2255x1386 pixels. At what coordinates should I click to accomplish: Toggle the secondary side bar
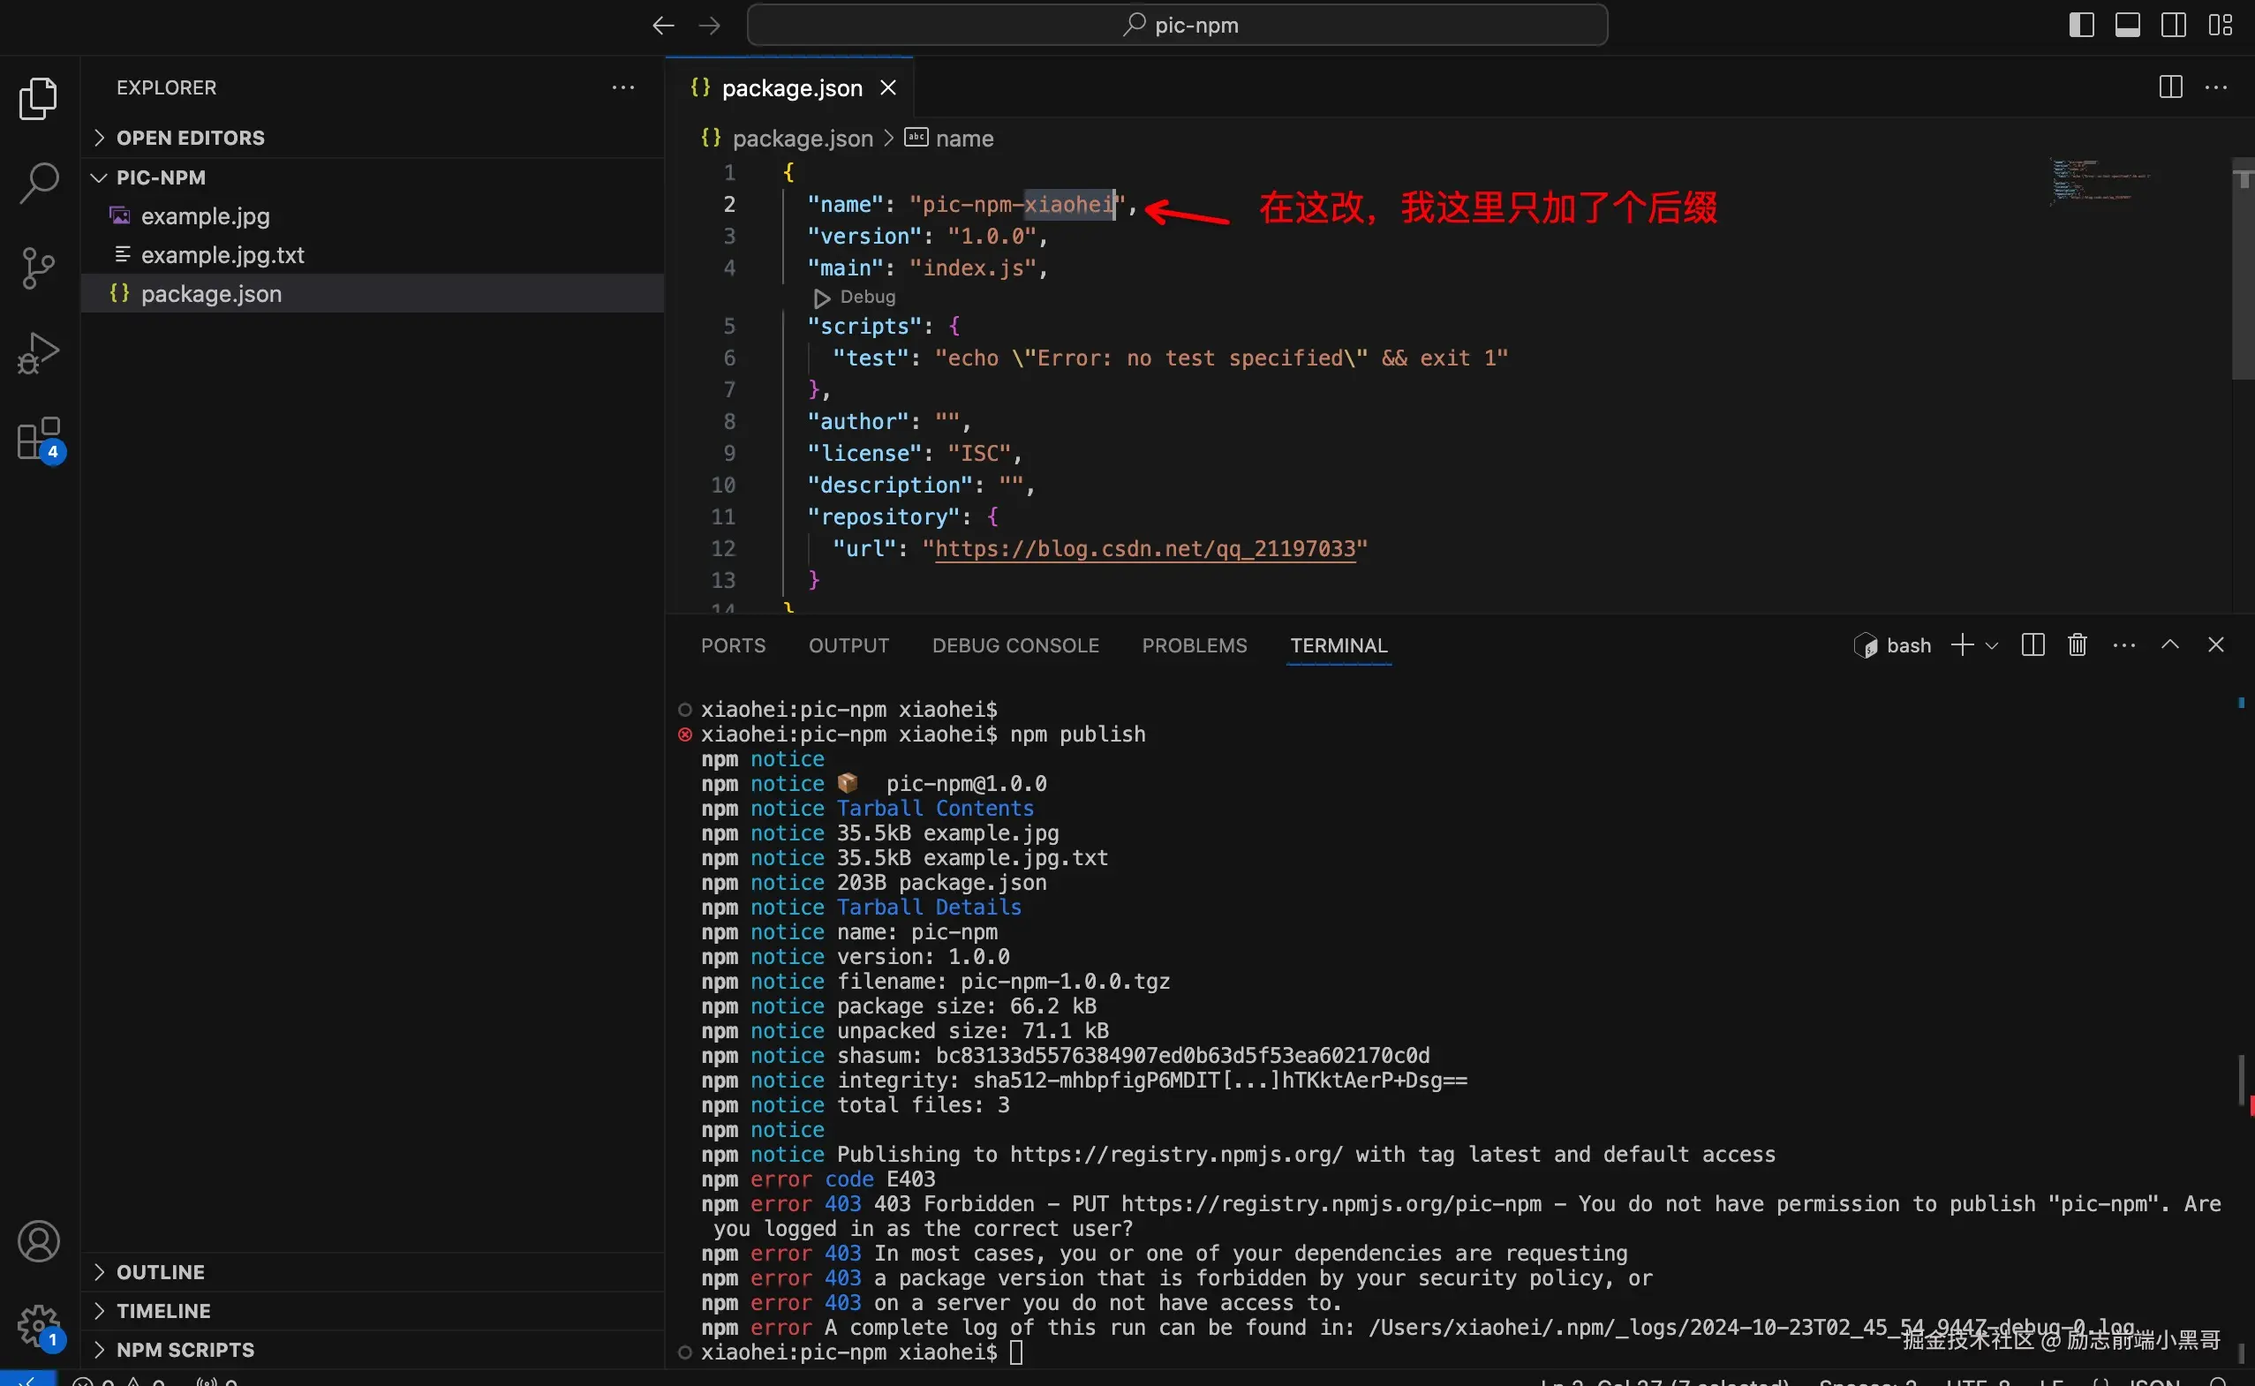(x=2173, y=25)
